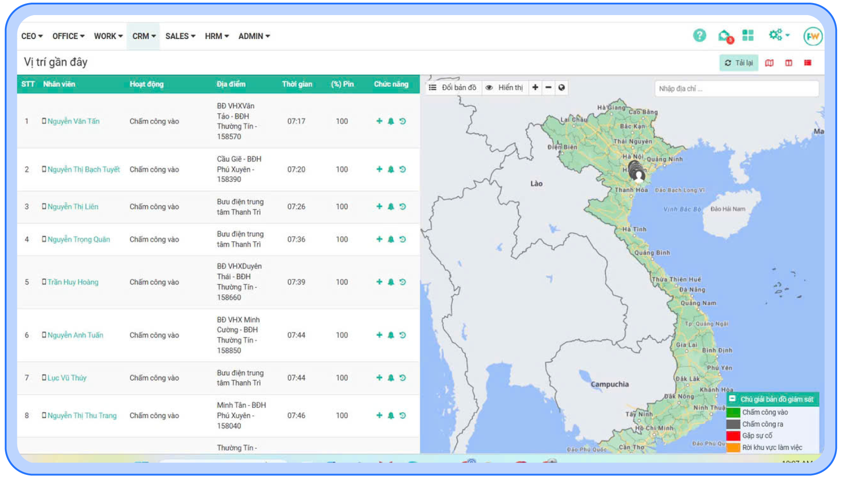Open the HRM menu
This screenshot has height=478, width=841.
click(217, 36)
